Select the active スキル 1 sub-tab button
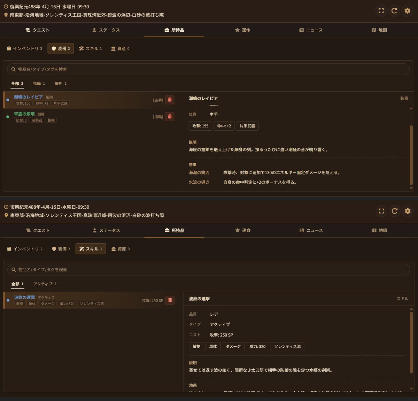The image size is (418, 401). 91,249
